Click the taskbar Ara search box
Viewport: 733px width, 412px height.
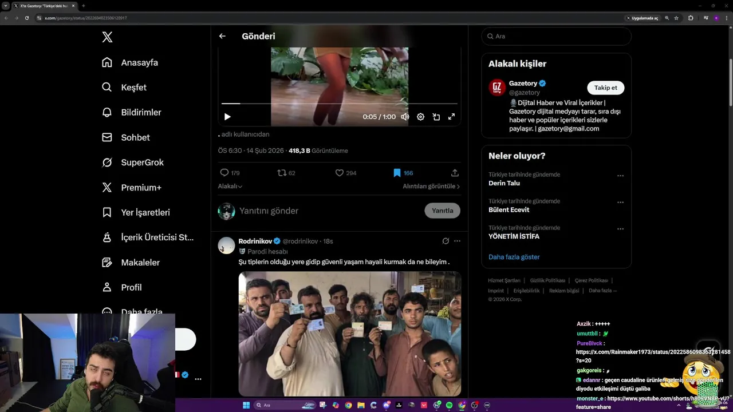pos(285,405)
